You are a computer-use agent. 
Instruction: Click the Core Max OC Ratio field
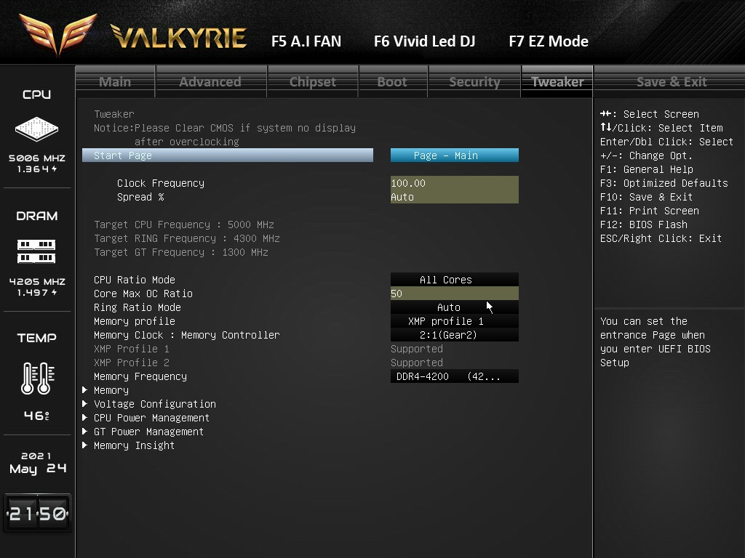tap(454, 294)
